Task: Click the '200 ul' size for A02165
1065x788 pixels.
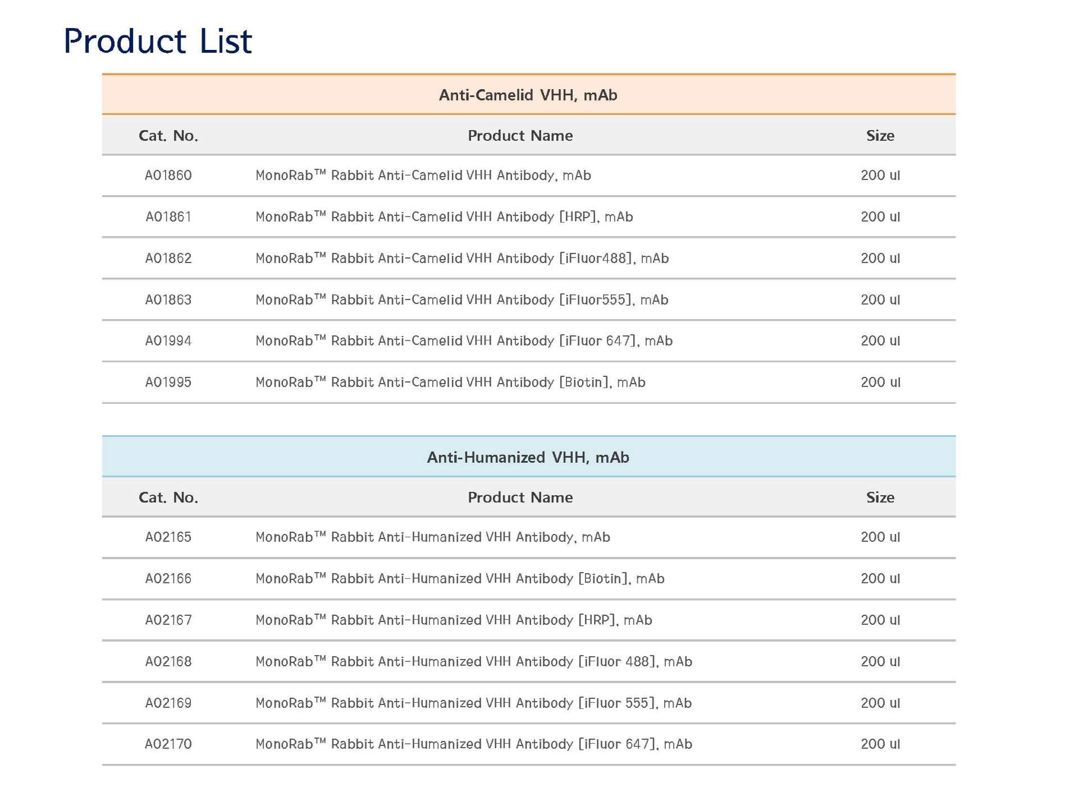Action: [880, 537]
